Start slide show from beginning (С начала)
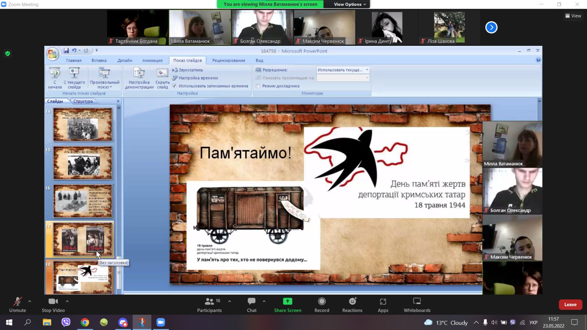The image size is (587, 330). click(55, 78)
